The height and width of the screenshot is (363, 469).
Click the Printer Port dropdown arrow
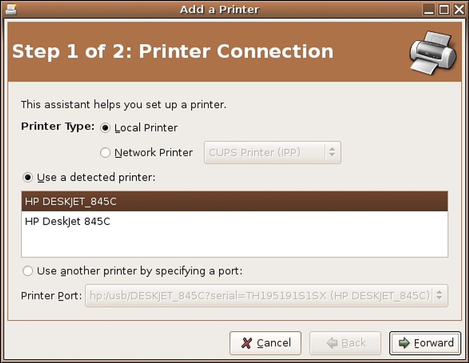coord(439,296)
